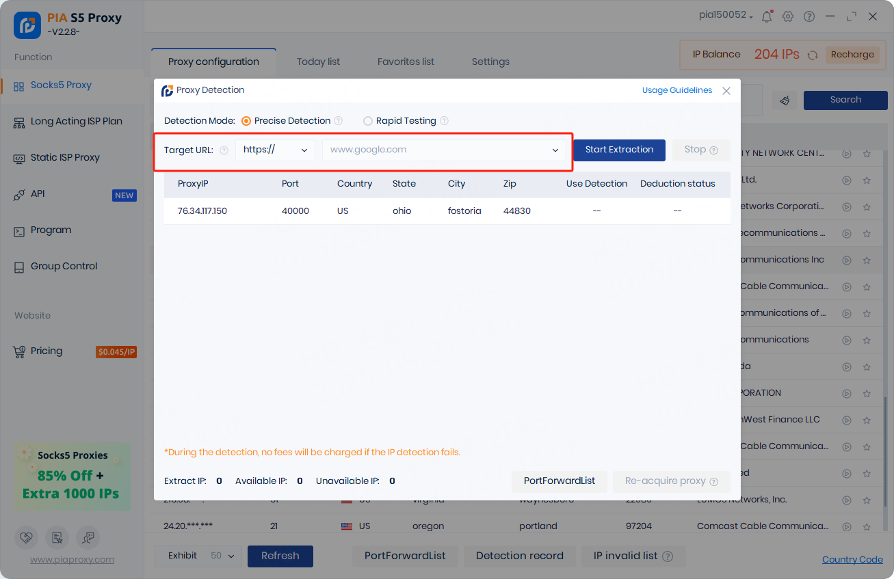894x579 pixels.
Task: Select Rapid Testing mode
Action: [368, 121]
